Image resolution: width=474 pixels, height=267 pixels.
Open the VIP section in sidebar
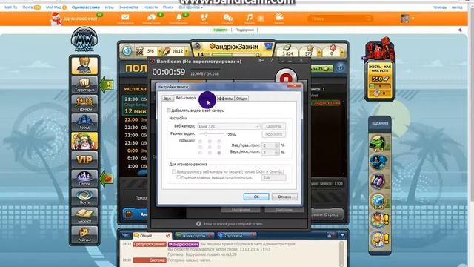tap(84, 159)
